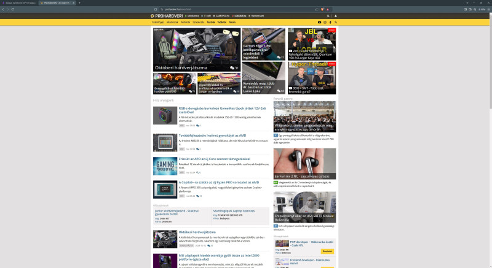
Task: Open comments icon of GameMax tápok article
Action: coord(198,126)
